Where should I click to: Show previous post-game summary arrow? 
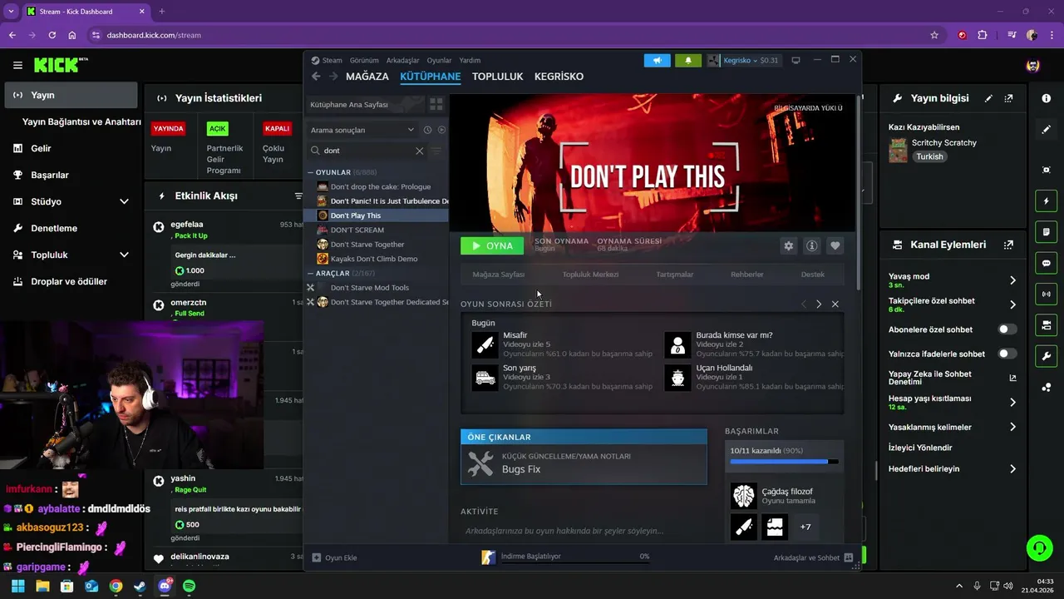click(803, 304)
